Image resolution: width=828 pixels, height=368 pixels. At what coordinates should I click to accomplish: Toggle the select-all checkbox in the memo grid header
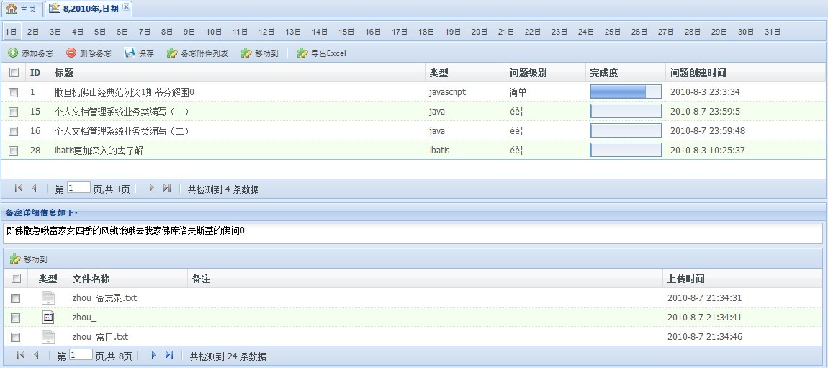(14, 73)
